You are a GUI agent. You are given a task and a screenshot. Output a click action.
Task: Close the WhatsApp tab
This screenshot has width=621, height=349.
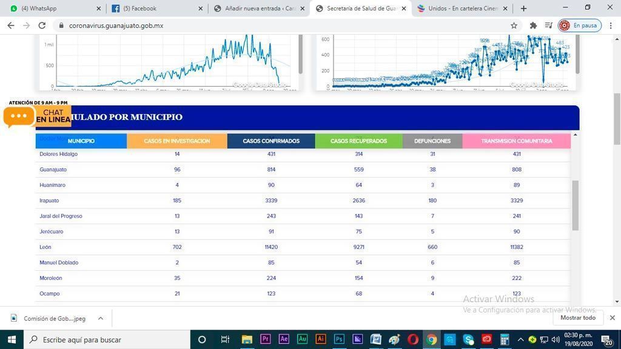pyautogui.click(x=99, y=8)
